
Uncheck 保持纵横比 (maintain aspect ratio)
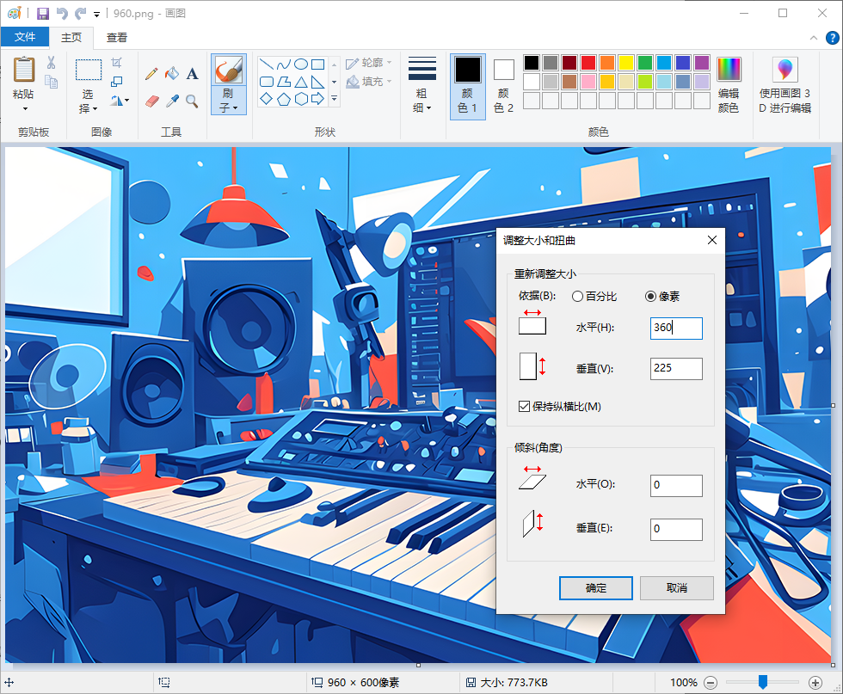525,406
